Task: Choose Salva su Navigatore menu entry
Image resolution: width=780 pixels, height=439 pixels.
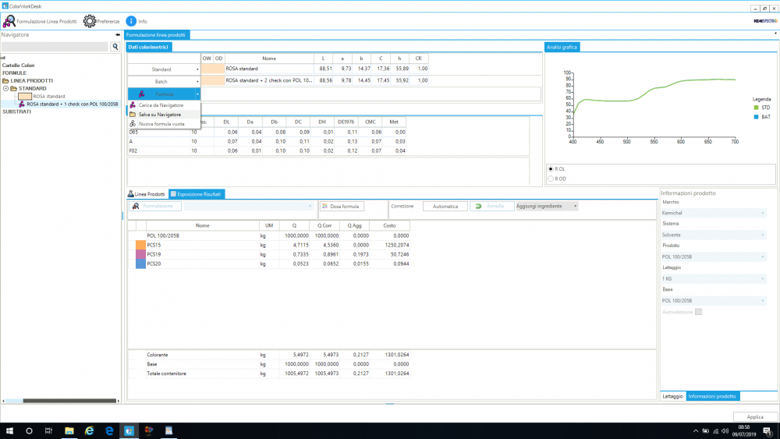Action: click(x=160, y=114)
